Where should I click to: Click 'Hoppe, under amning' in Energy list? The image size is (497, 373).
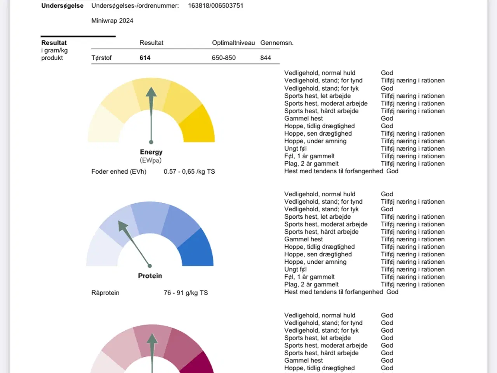click(315, 141)
